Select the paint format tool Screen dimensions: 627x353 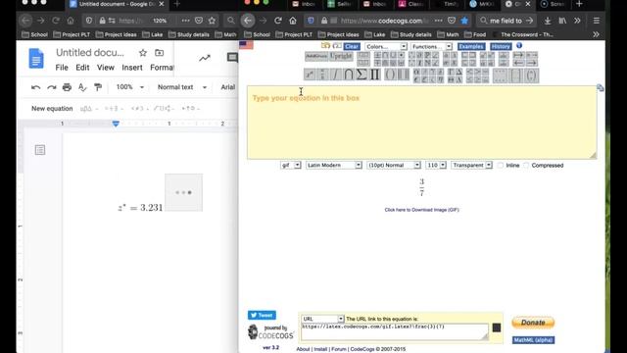click(x=98, y=87)
